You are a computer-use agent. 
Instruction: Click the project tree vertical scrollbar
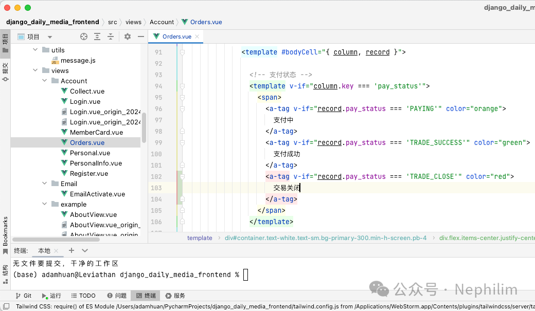tap(144, 127)
